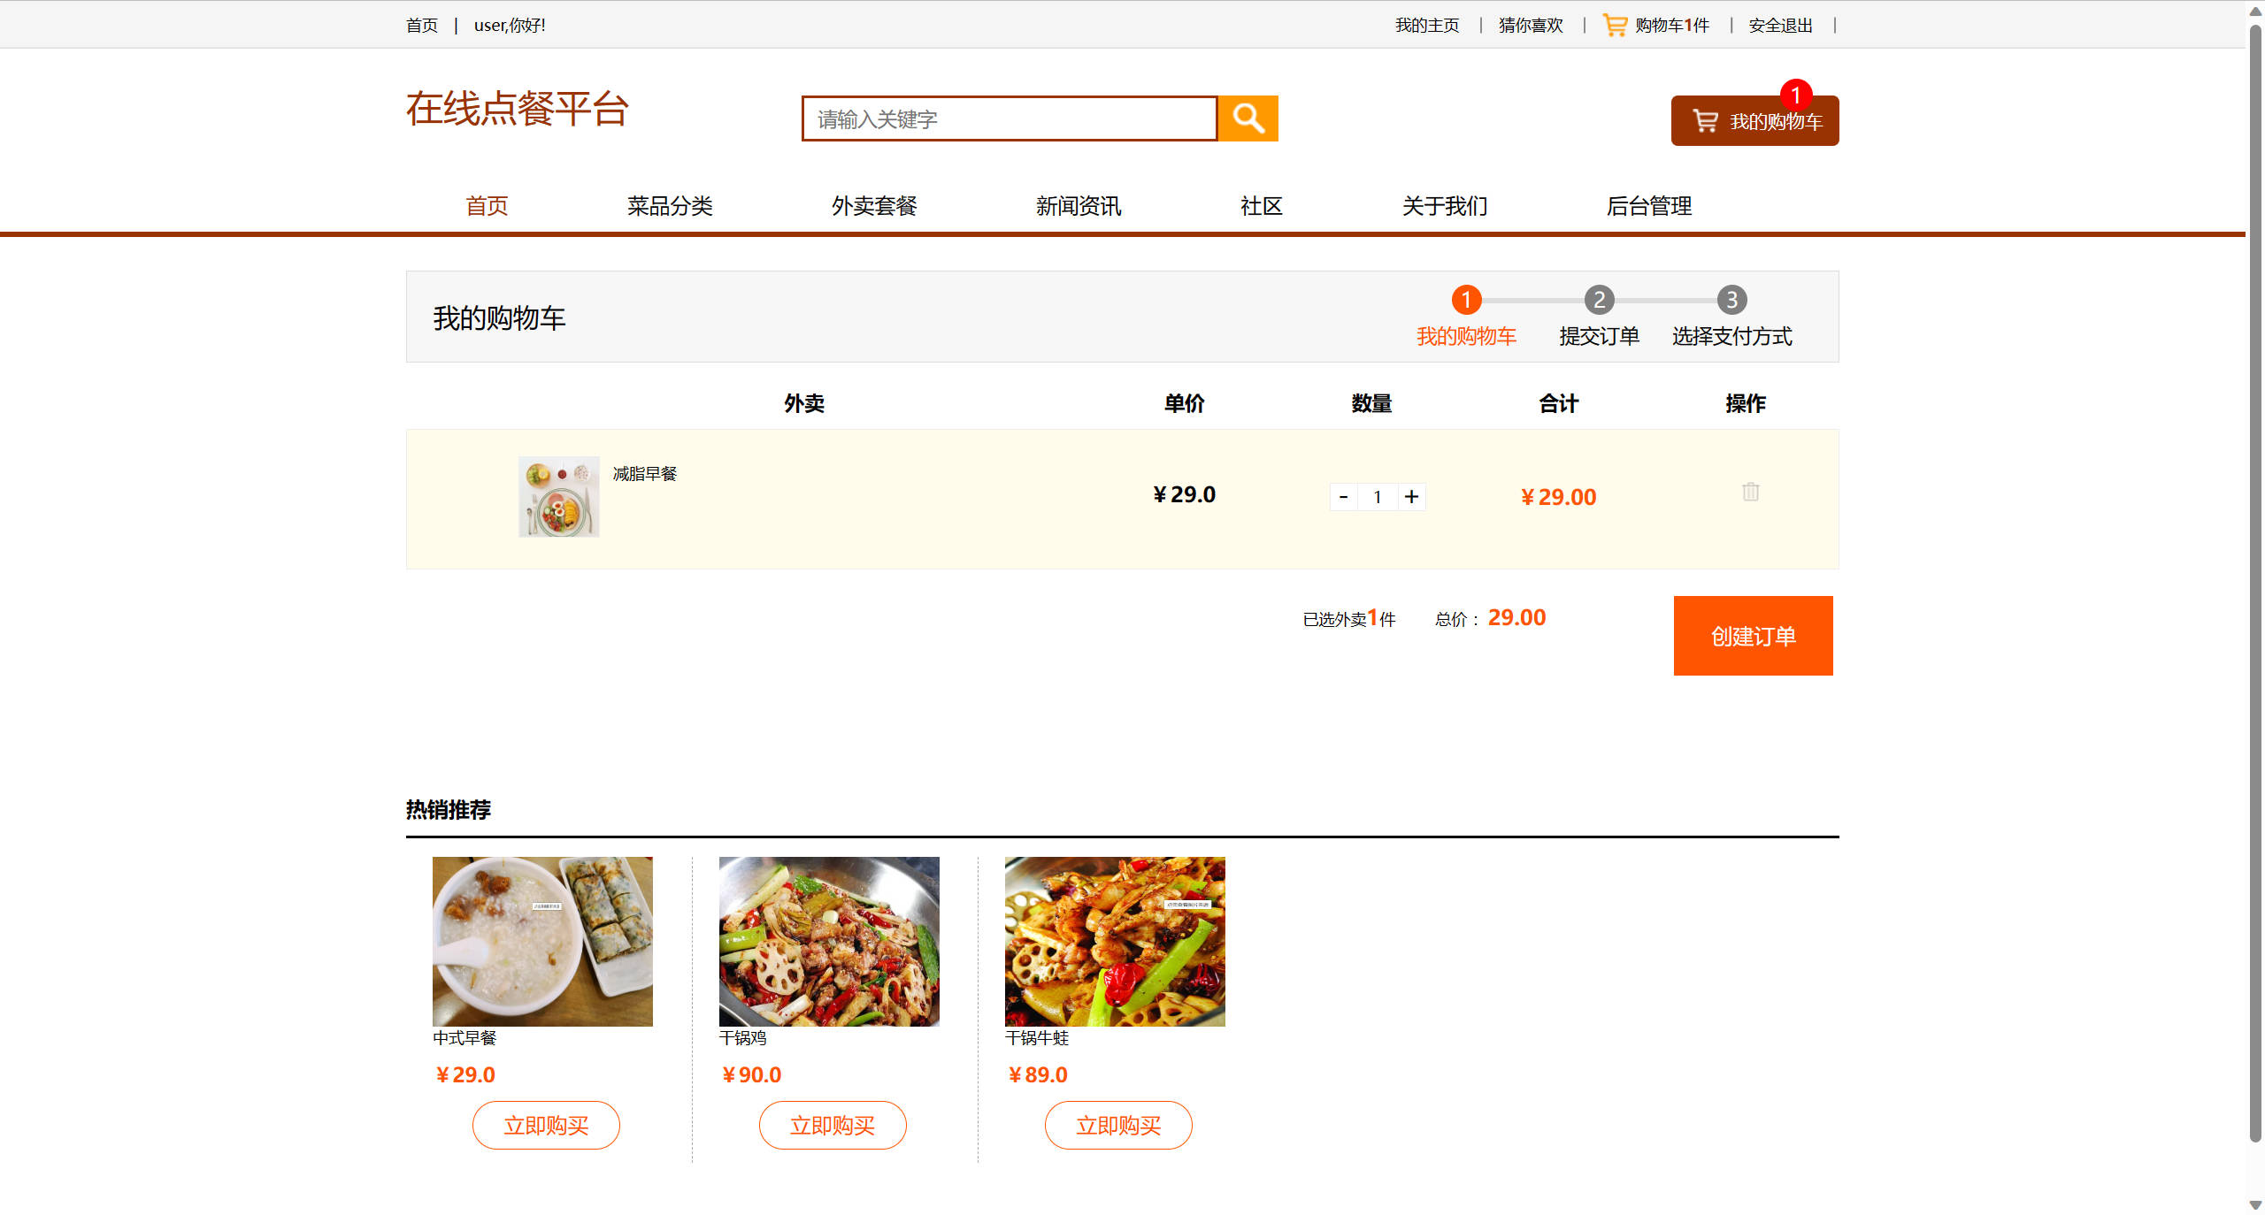The image size is (2265, 1215).
Task: Click the search magnifier icon
Action: pos(1248,118)
